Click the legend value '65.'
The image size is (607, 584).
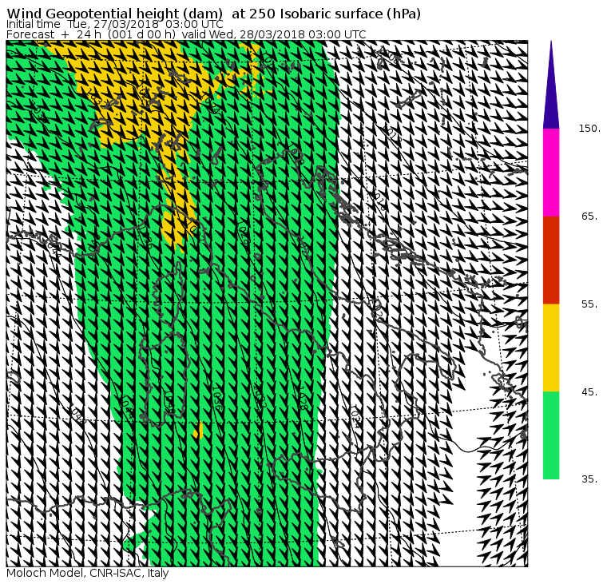[x=589, y=216]
